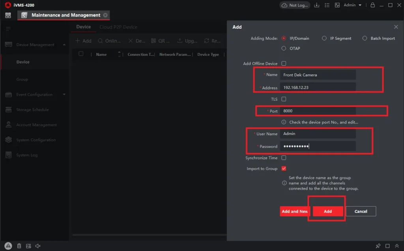Toggle the muted speaker icon
404x251 pixels.
click(x=38, y=246)
